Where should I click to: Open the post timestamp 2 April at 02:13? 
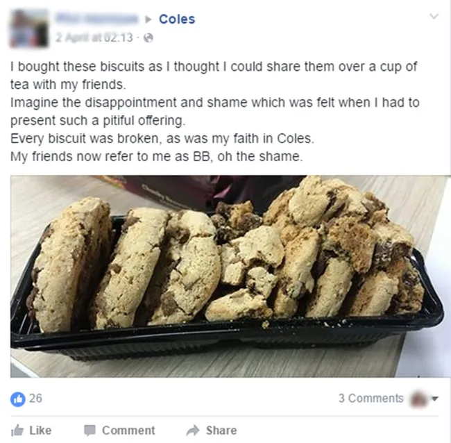click(x=94, y=37)
